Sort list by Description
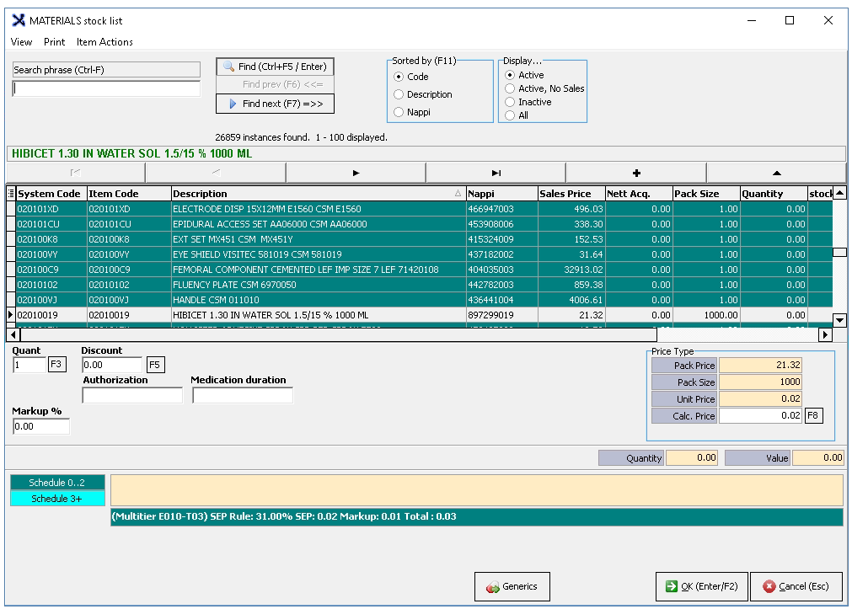Screen dimensions: 852x609 coord(399,94)
